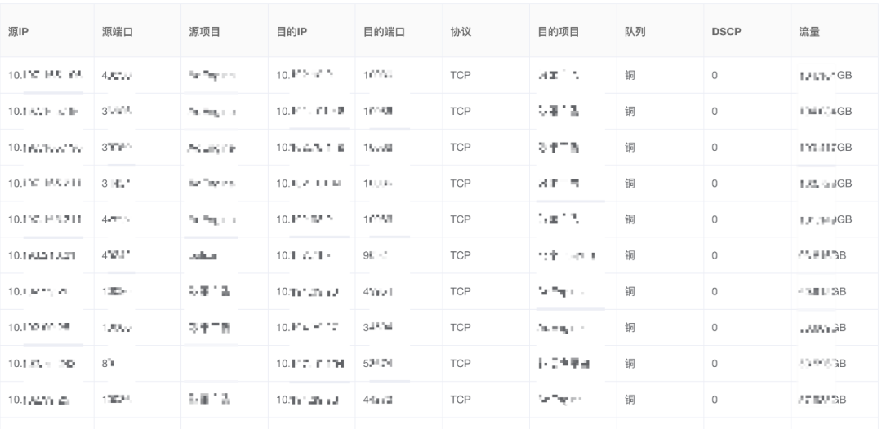Click the 目的端口 column header
This screenshot has width=882, height=429.
pos(384,32)
